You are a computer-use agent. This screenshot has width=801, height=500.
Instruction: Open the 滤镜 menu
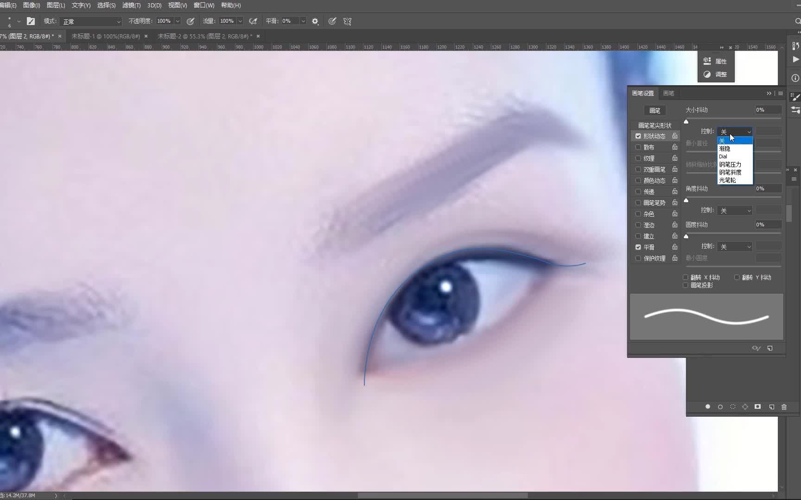tap(131, 5)
